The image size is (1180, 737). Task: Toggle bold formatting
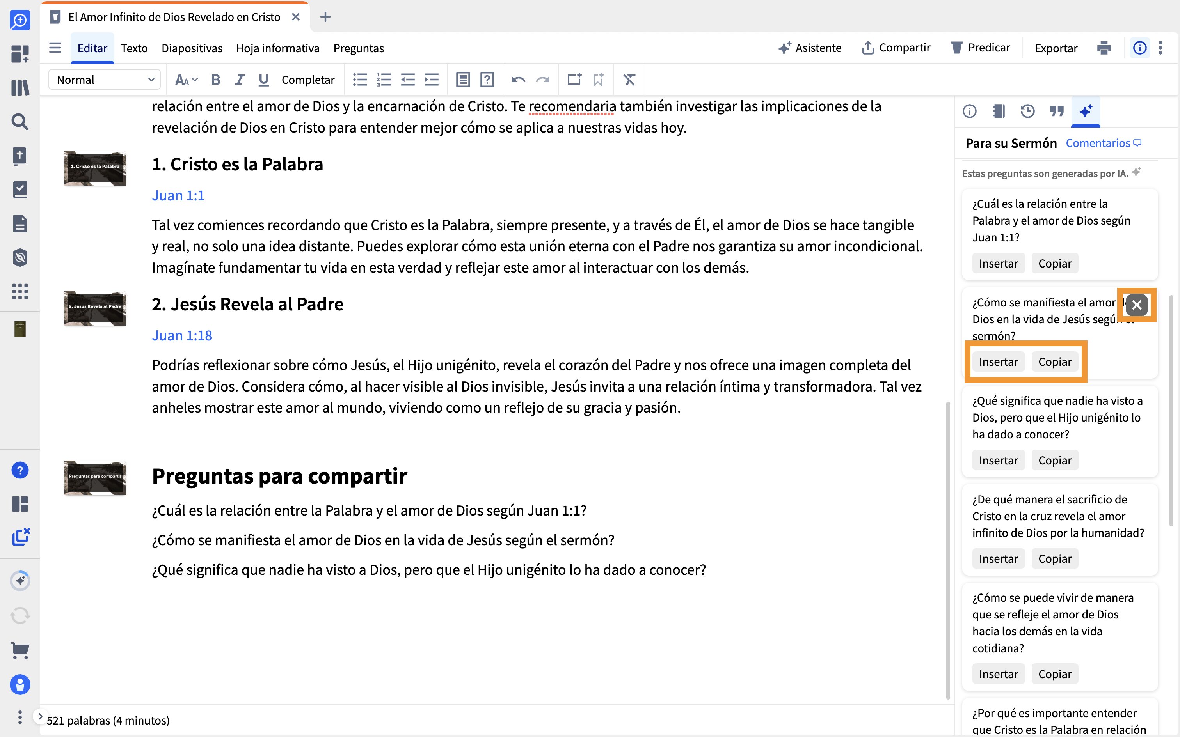(215, 80)
